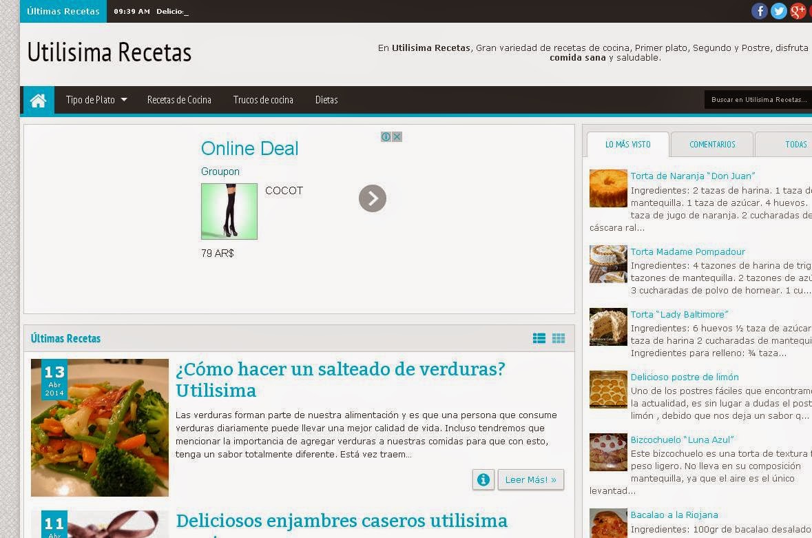Screen dimensions: 812x538
Task: Click the 09:39 AM clock text
Action: click(132, 12)
